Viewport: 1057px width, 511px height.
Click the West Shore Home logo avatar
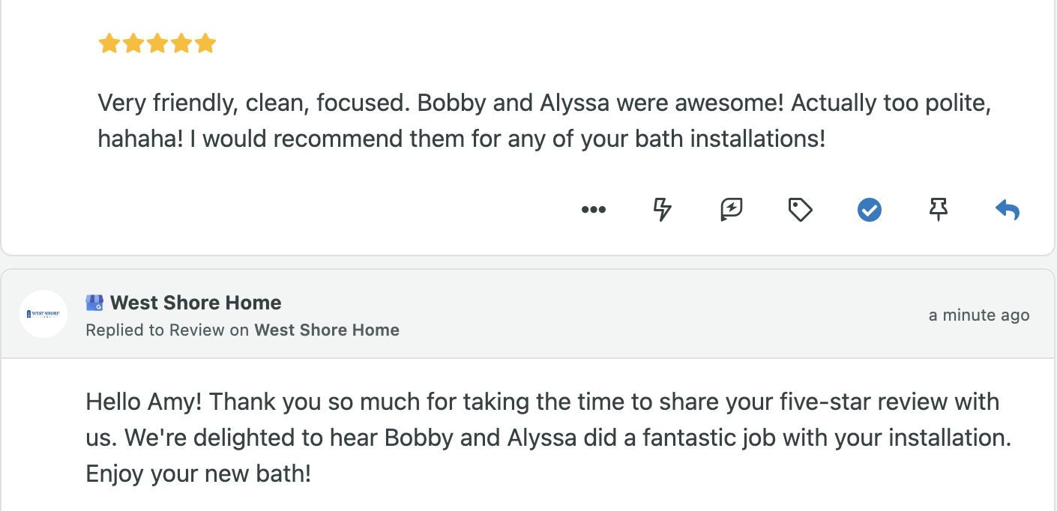point(43,314)
